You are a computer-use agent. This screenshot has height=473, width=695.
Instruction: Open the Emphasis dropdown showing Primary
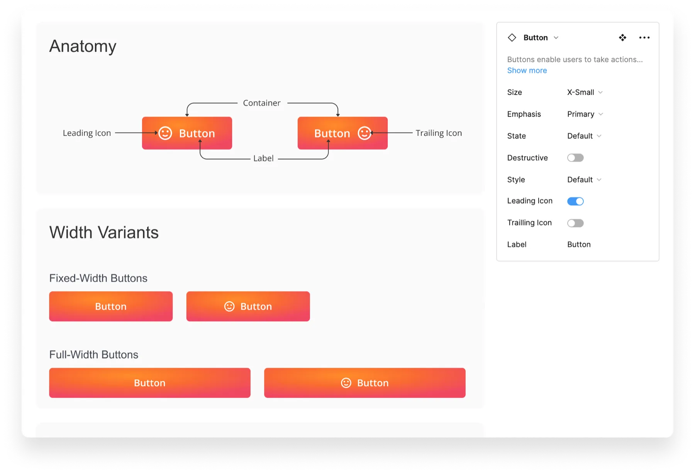tap(585, 114)
